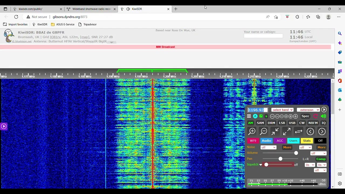Click the horizontal double-arrow band zoom icon
The width and height of the screenshot is (345, 194).
click(x=298, y=131)
